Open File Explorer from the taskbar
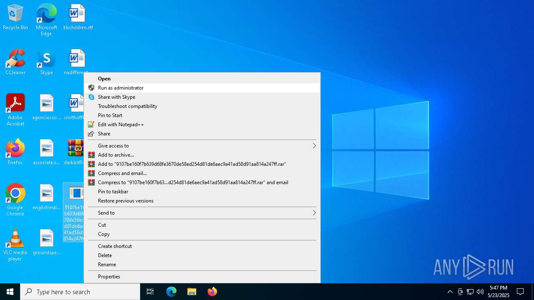Image resolution: width=534 pixels, height=300 pixels. 192,292
